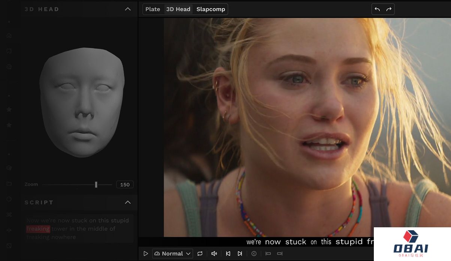Open the Normal playback speed dropdown

pos(172,254)
